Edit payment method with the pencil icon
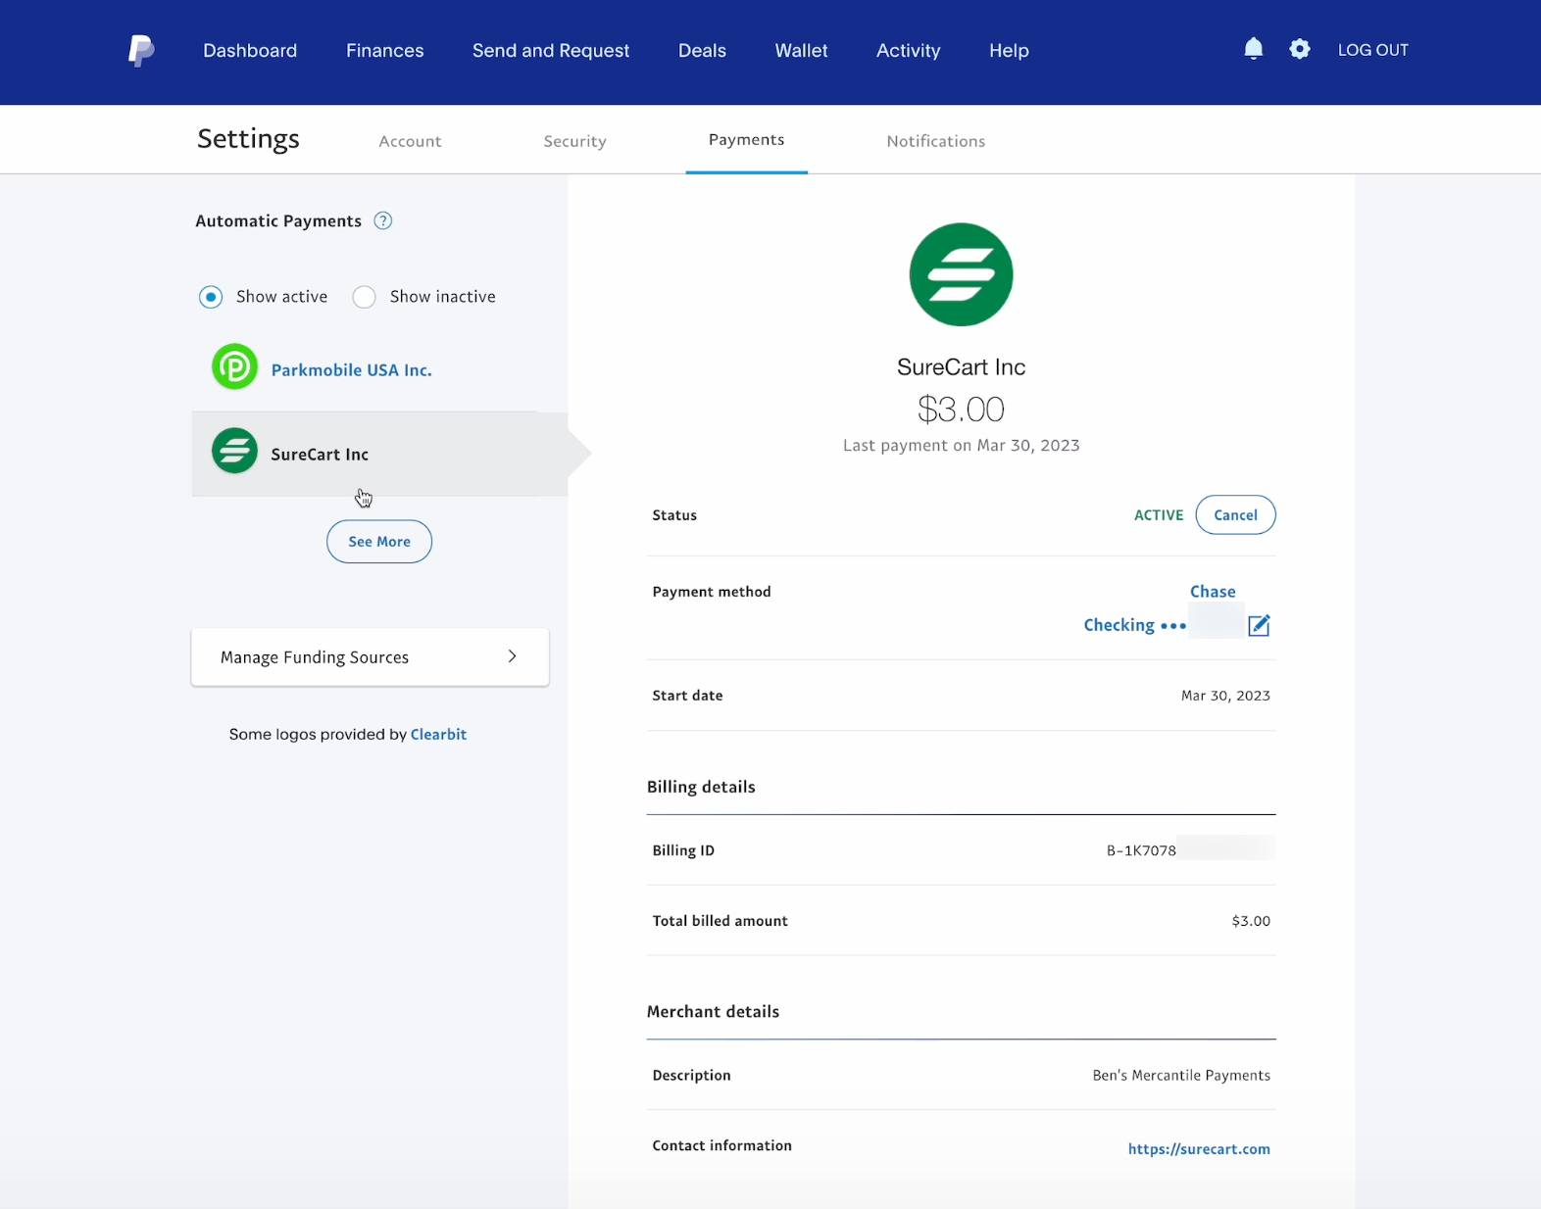This screenshot has width=1541, height=1209. tap(1260, 625)
